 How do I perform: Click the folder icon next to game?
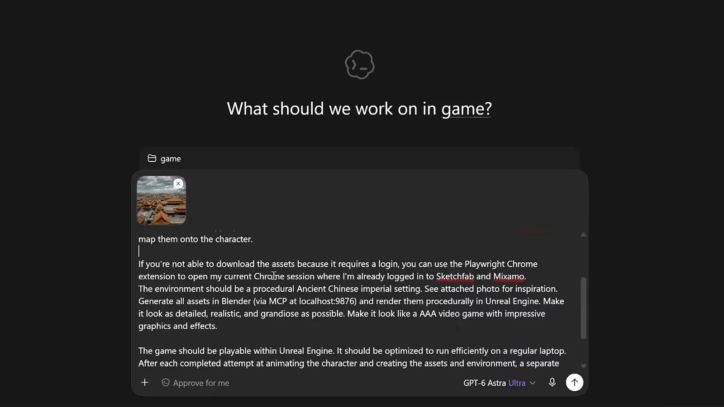pyautogui.click(x=152, y=158)
